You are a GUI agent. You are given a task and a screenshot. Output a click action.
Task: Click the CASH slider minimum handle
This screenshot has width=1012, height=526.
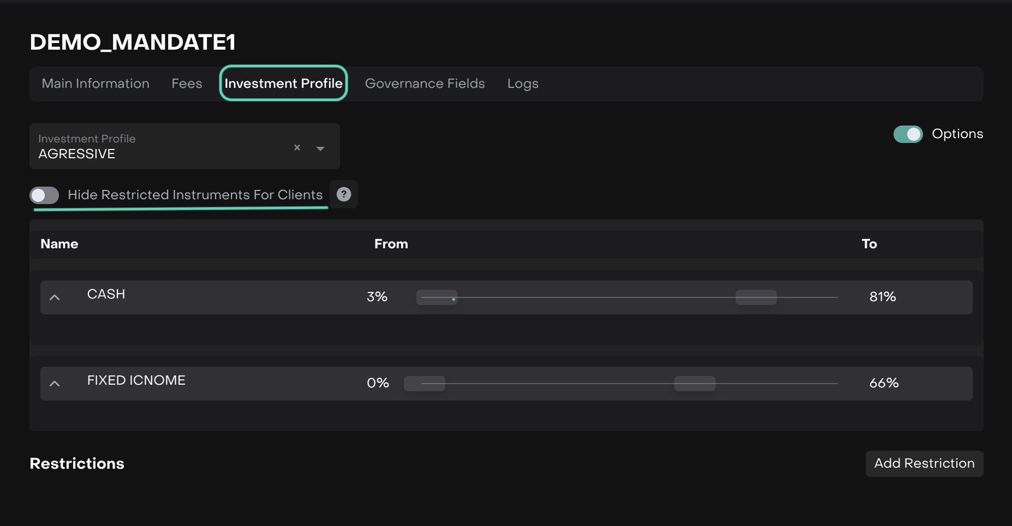coord(437,297)
